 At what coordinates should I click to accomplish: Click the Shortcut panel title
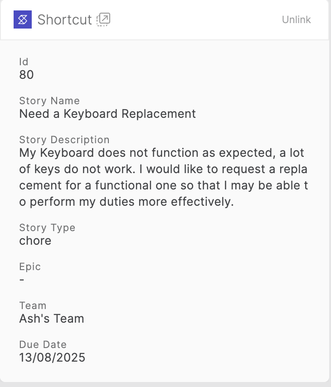[x=64, y=20]
